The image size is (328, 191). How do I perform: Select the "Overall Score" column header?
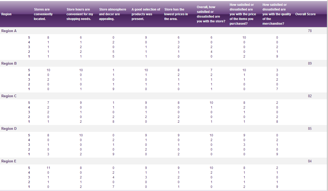click(305, 14)
